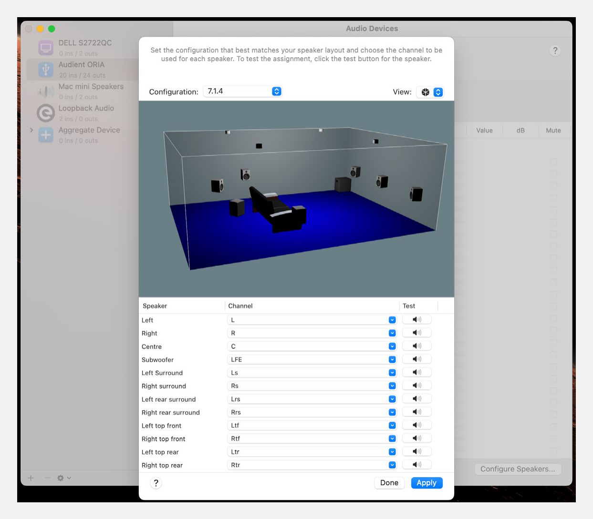Open Ls channel dropdown
Screen dimensions: 593x519
[x=312, y=372]
